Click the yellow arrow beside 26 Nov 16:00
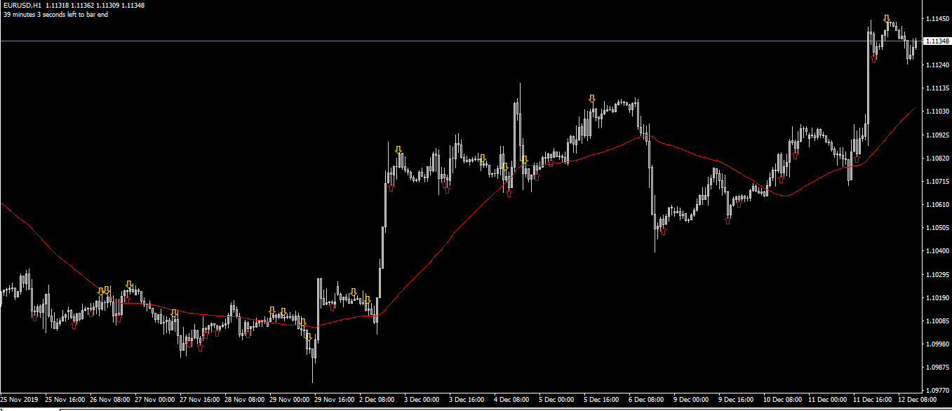952x411 pixels. click(x=128, y=285)
